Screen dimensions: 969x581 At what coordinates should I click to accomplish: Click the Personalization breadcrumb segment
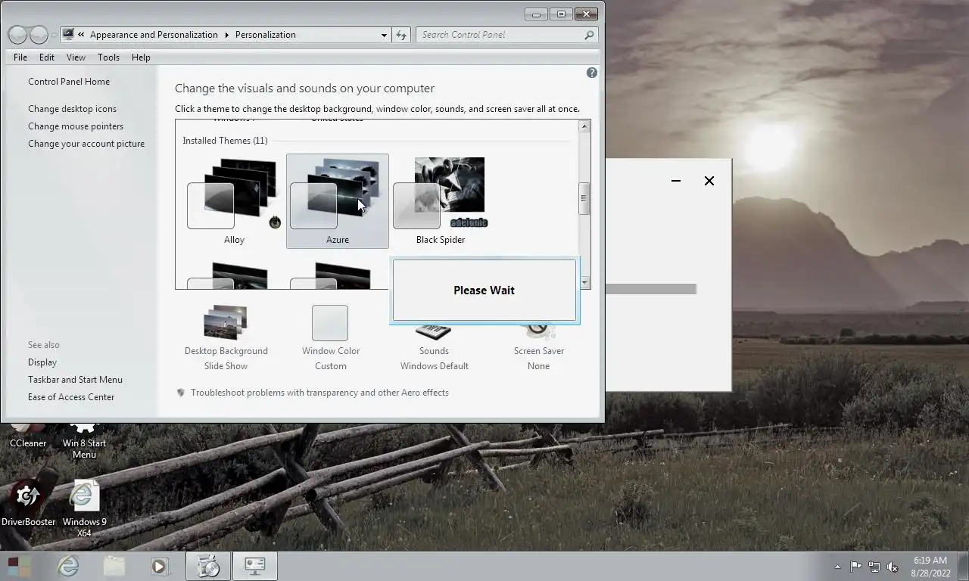click(266, 35)
